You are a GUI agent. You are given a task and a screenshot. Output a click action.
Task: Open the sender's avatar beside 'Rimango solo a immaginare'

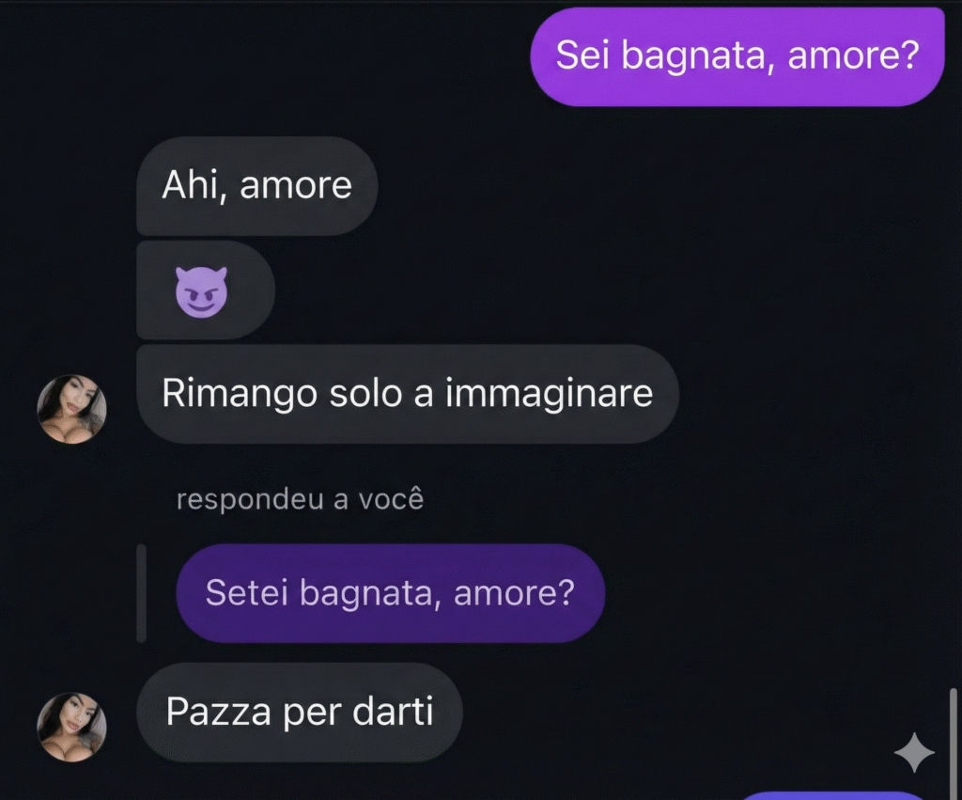coord(71,409)
